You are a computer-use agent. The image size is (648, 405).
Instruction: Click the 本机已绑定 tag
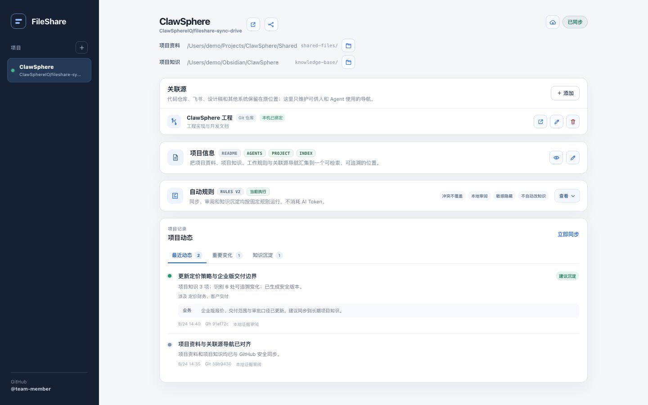pyautogui.click(x=272, y=118)
